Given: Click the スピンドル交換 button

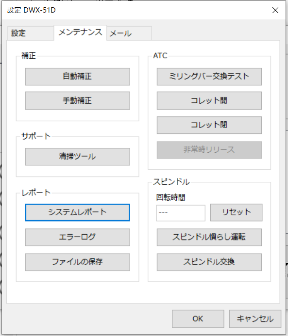Looking at the screenshot, I should pyautogui.click(x=209, y=262).
